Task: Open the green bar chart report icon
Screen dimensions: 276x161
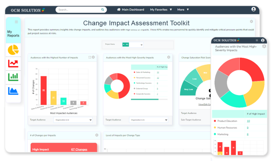Action: point(13,77)
